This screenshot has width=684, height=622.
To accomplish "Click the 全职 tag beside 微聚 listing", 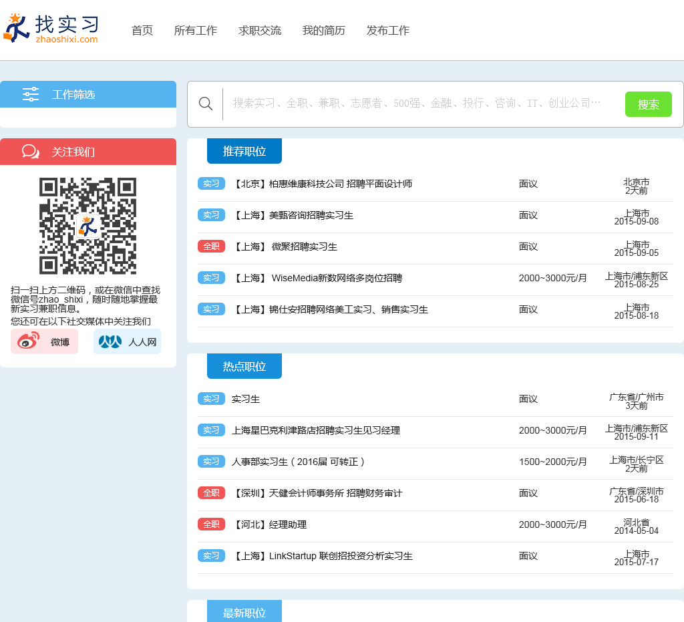I will tap(211, 247).
